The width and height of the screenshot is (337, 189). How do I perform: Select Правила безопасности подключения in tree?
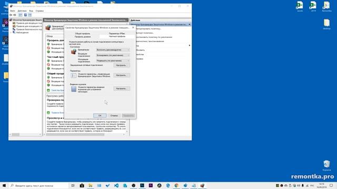(x=27, y=29)
